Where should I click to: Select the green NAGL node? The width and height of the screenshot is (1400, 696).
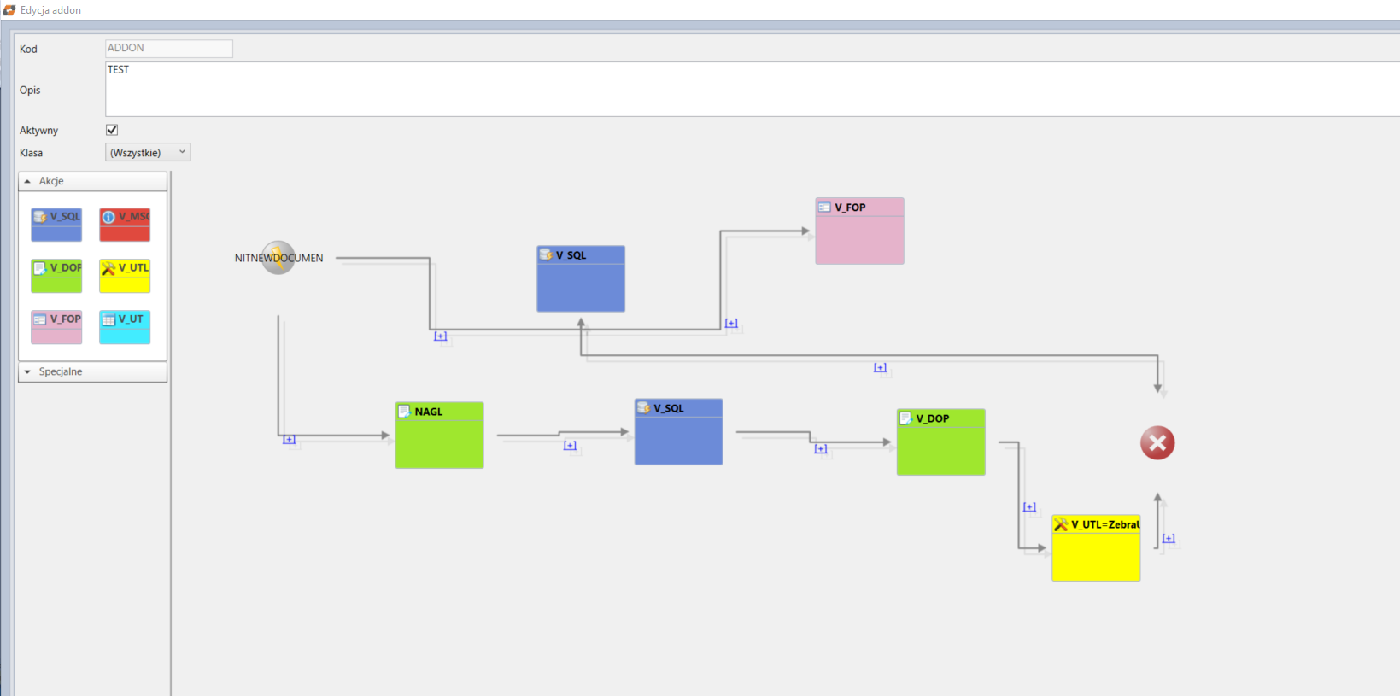pos(439,435)
